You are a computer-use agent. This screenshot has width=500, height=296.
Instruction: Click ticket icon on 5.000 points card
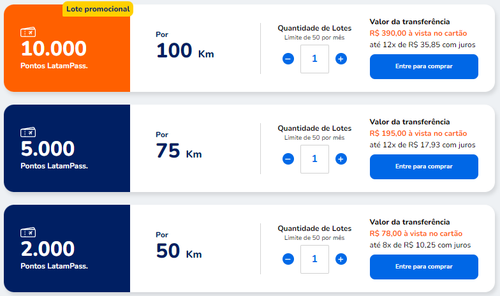click(28, 133)
